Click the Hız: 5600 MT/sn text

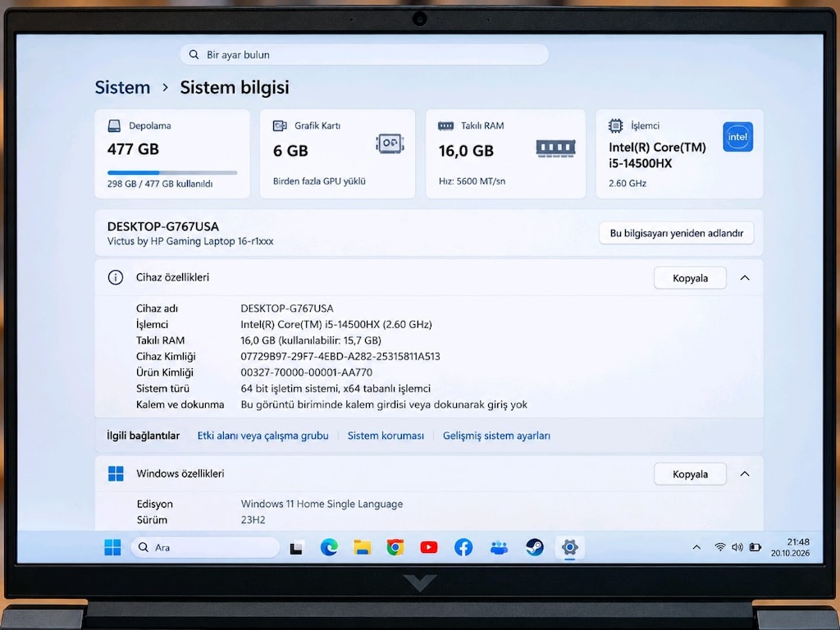pos(472,181)
